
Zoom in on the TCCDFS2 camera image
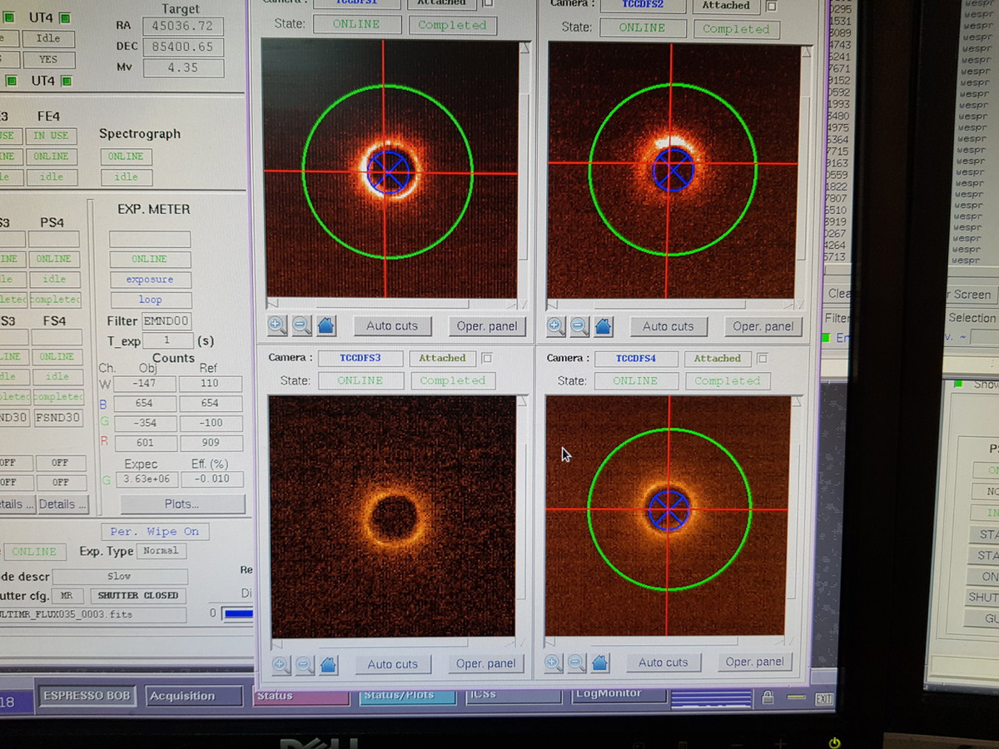[x=555, y=326]
